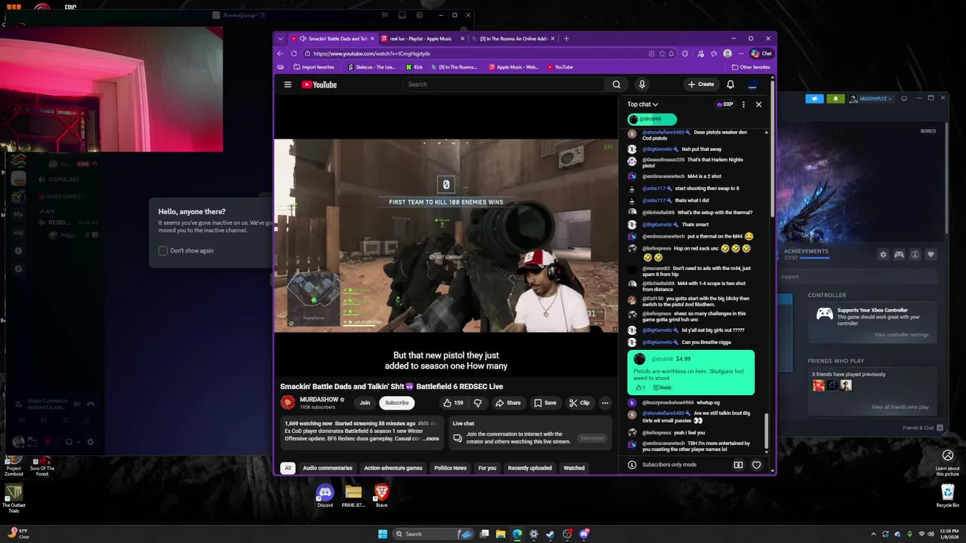Select the Watched filter chip
966x543 pixels.
point(574,468)
